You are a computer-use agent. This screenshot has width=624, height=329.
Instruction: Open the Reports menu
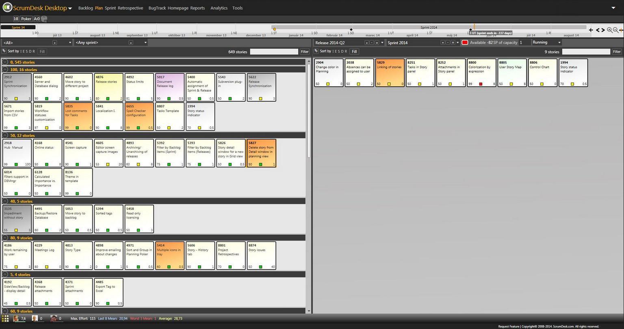pyautogui.click(x=197, y=8)
